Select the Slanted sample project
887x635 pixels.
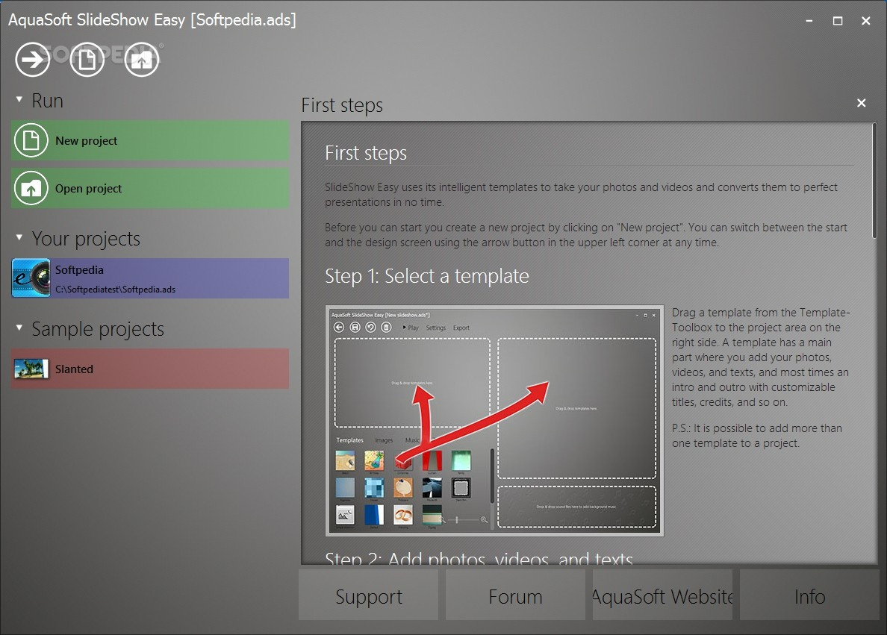(x=150, y=369)
